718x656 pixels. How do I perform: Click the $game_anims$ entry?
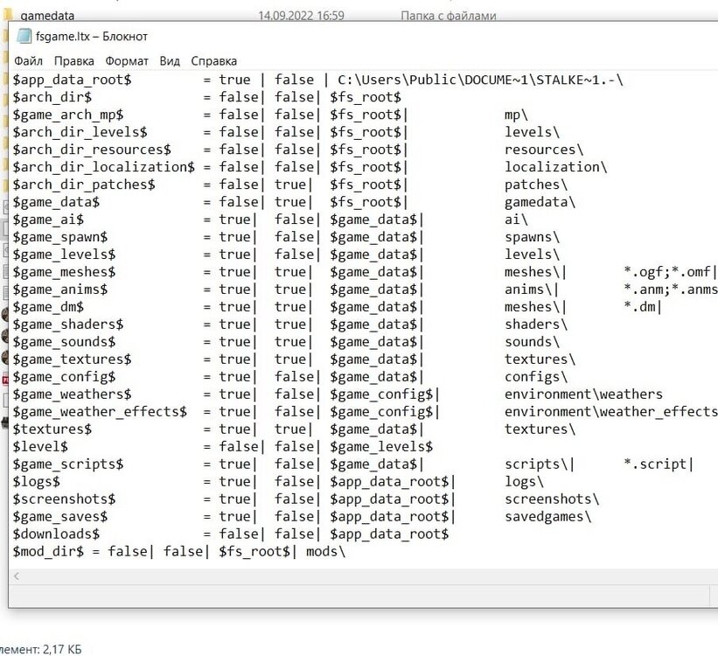[60, 289]
